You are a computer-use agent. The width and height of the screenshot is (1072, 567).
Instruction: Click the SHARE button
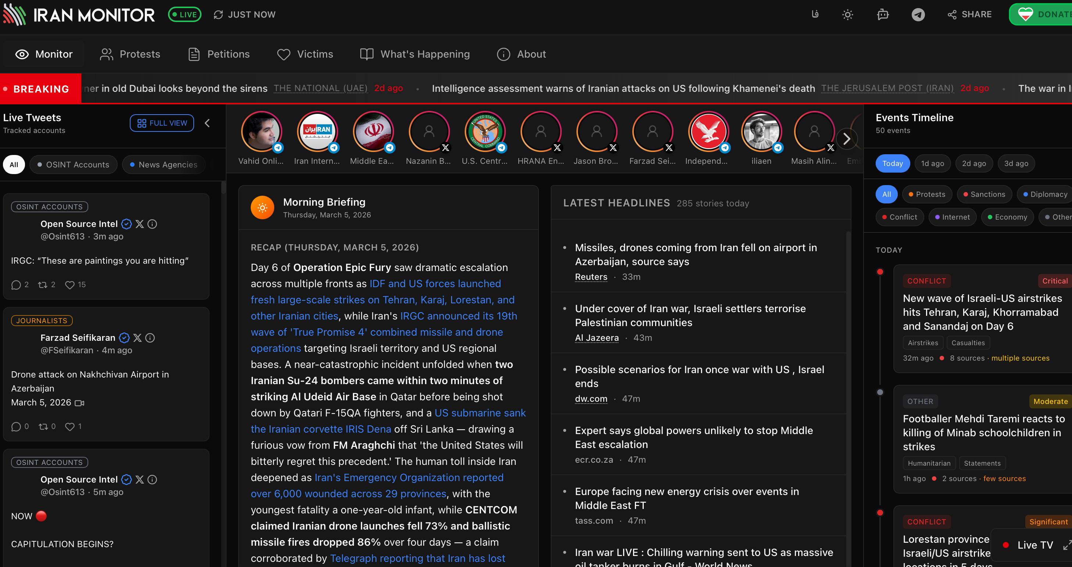pos(970,15)
